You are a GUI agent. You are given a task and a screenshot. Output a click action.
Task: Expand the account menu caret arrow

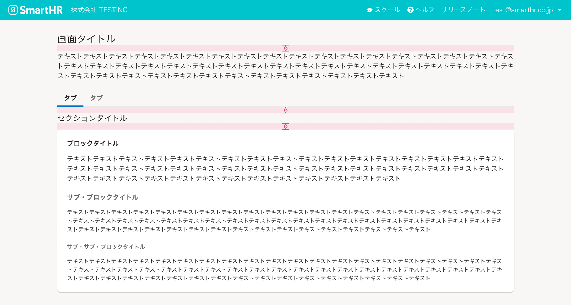pos(560,10)
